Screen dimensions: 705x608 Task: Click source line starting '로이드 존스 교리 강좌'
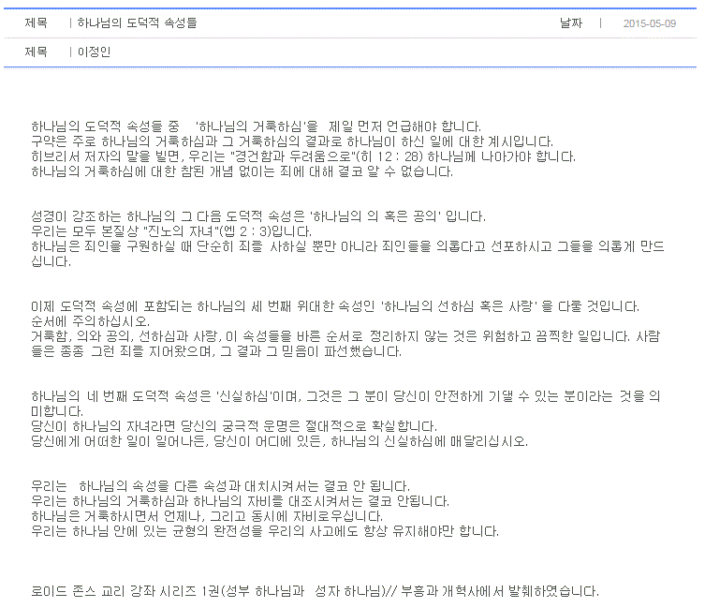click(x=315, y=591)
